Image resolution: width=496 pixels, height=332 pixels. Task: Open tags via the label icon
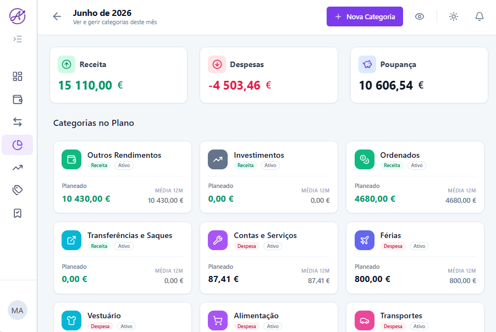[17, 190]
